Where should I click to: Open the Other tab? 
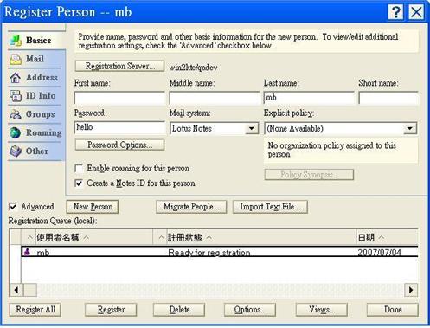35,151
